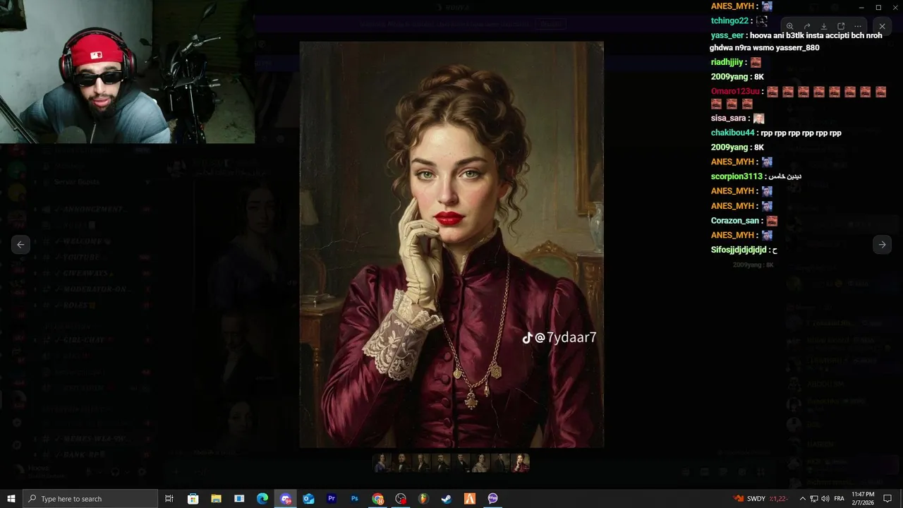Open the Windows Start menu
This screenshot has width=903, height=508.
11,499
